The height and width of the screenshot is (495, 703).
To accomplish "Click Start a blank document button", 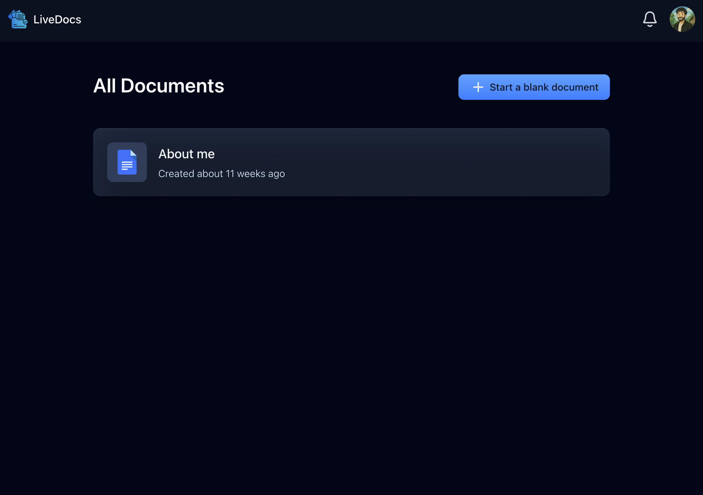I will (x=534, y=87).
